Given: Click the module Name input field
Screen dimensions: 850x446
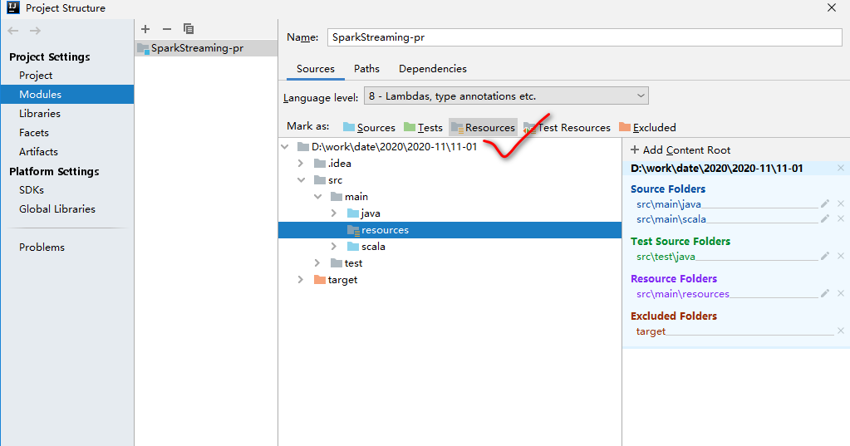Looking at the screenshot, I should (584, 37).
